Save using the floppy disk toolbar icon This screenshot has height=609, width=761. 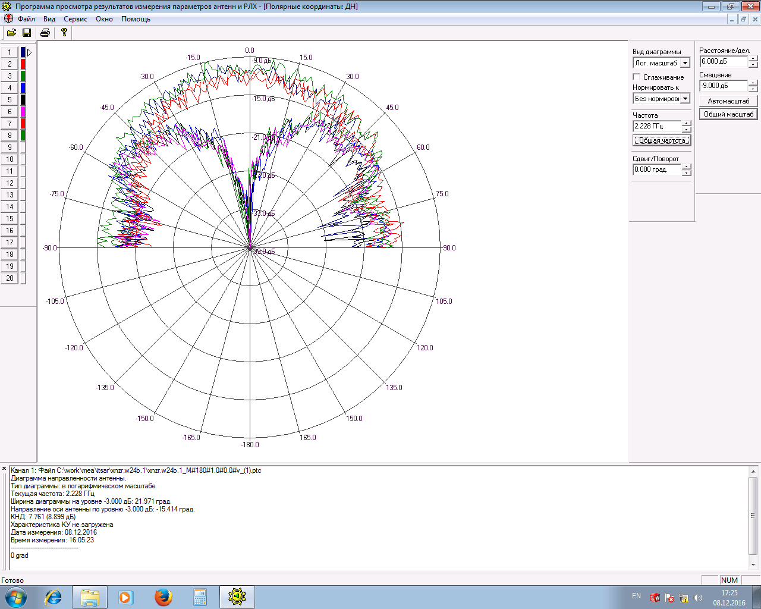click(26, 33)
